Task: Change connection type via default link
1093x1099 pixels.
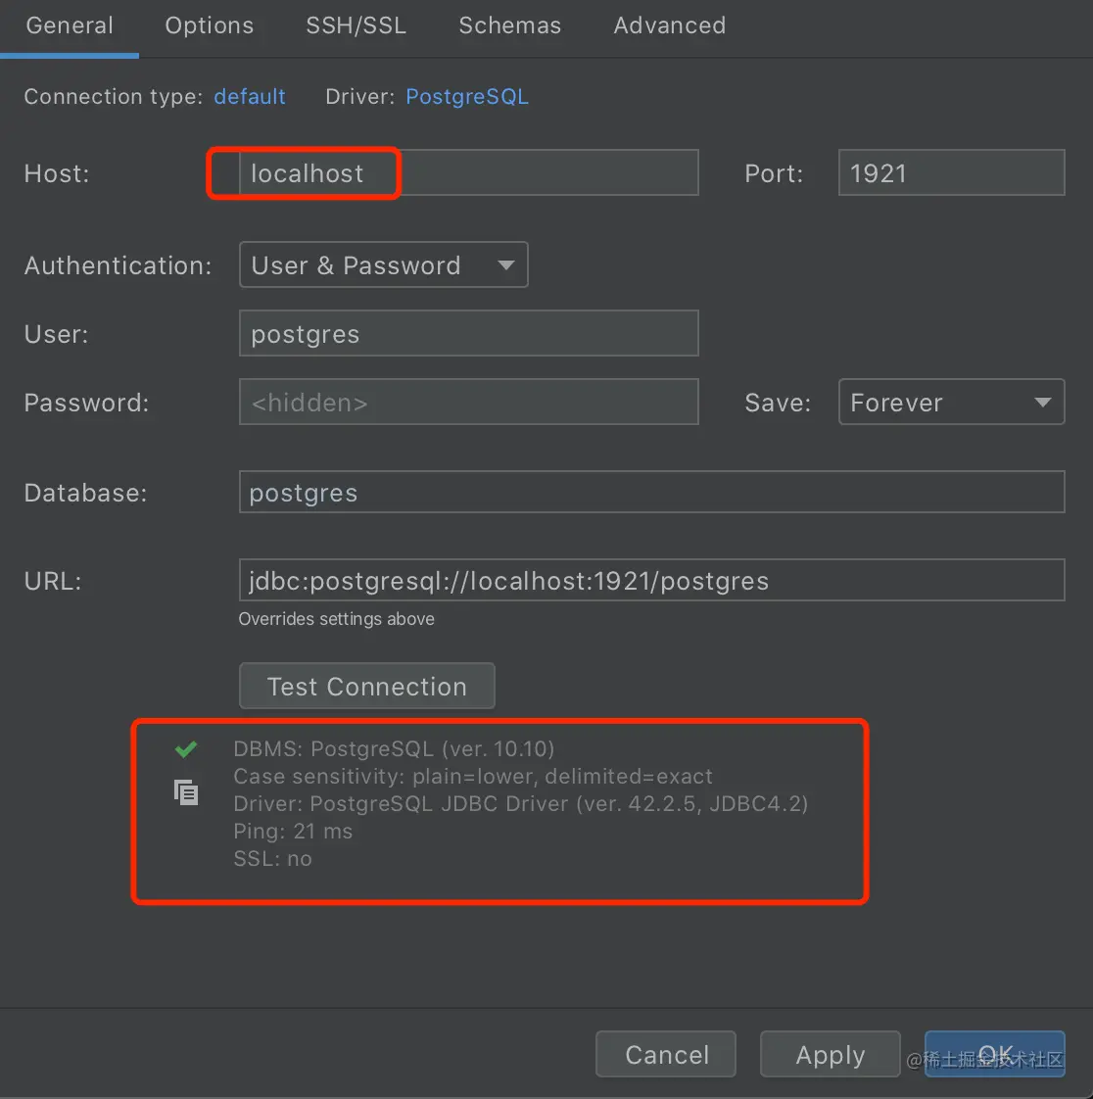Action: pos(250,96)
